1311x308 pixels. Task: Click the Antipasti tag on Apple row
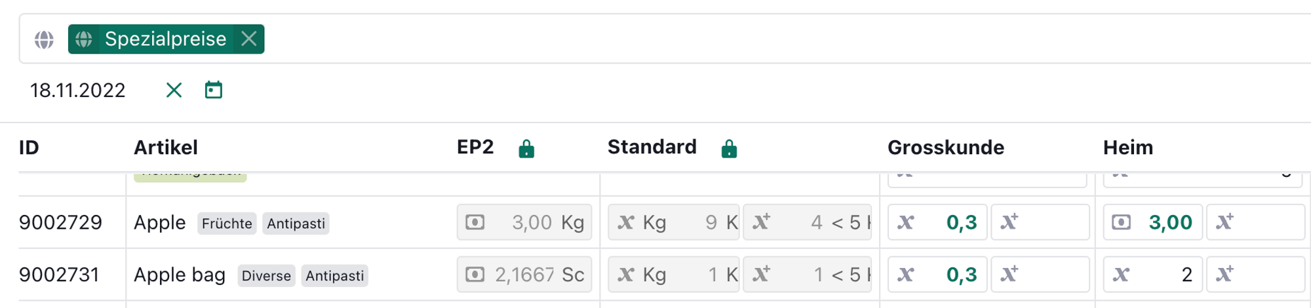[296, 223]
